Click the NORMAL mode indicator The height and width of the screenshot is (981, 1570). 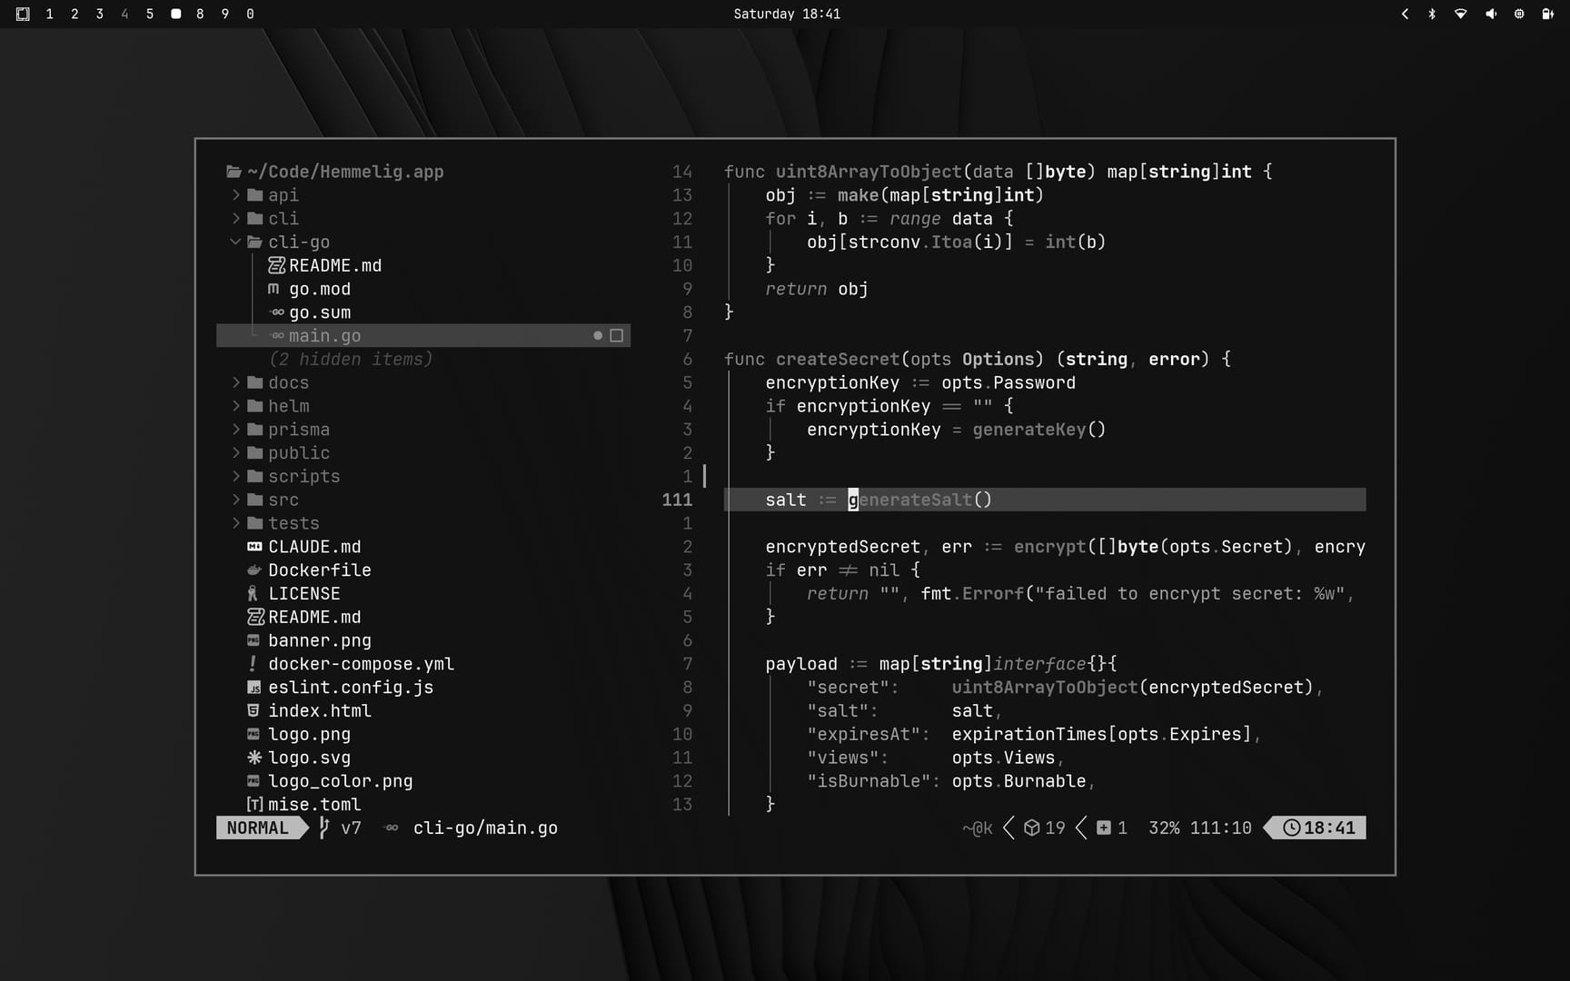point(257,827)
